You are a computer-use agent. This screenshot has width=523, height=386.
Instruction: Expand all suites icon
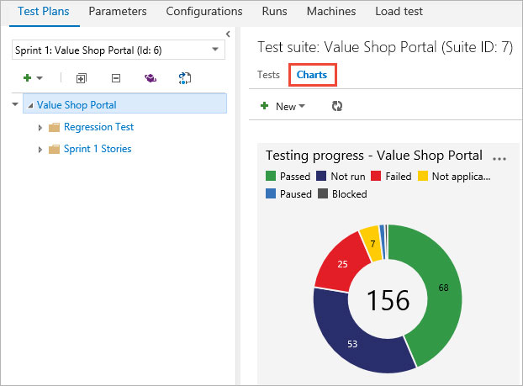click(x=82, y=78)
